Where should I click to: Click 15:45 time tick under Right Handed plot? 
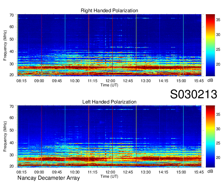(x=199, y=81)
